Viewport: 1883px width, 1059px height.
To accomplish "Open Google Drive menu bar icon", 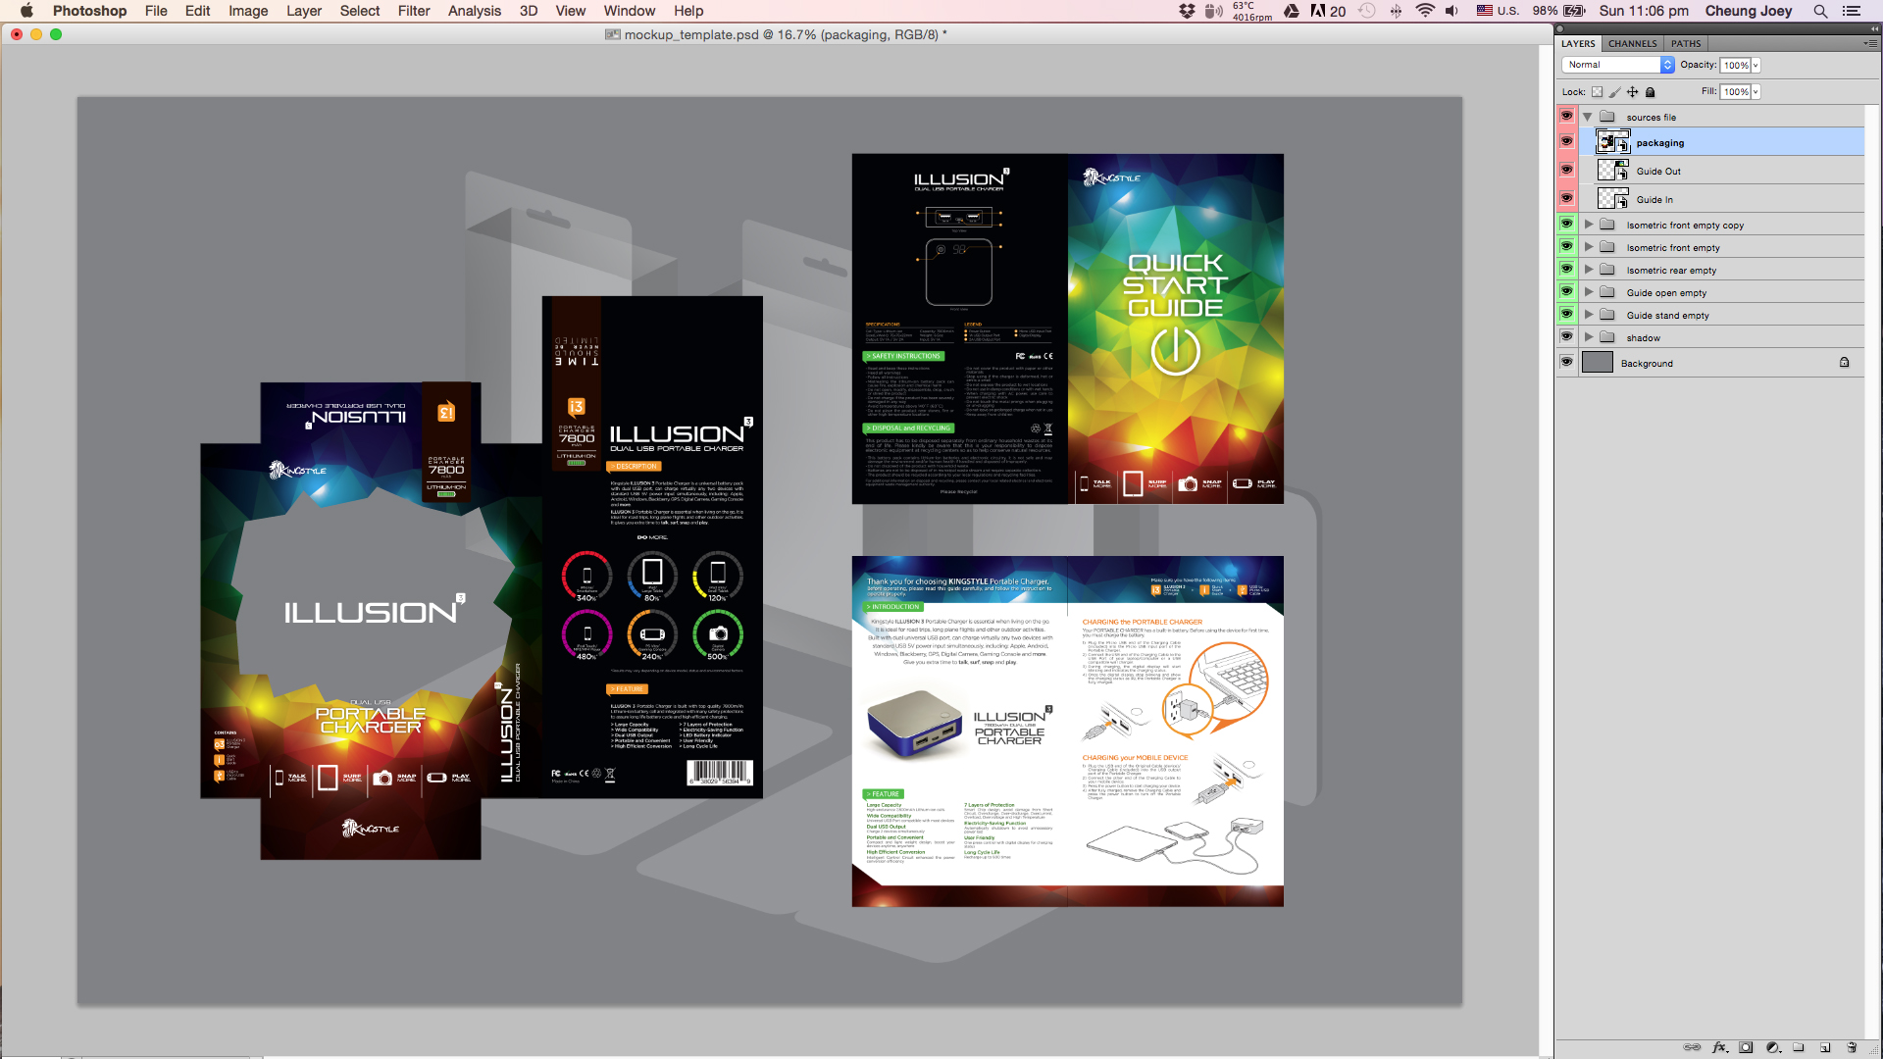I will click(x=1292, y=11).
